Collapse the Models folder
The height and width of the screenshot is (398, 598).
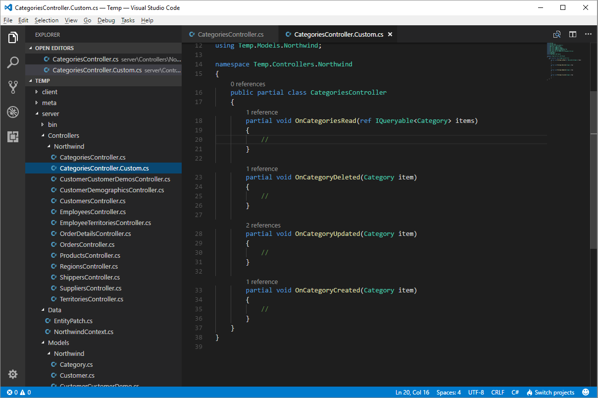(103, 342)
